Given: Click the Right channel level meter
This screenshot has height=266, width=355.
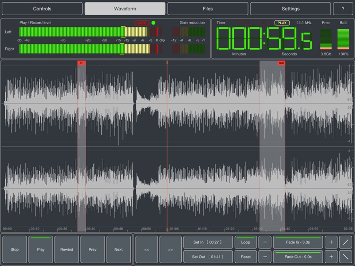Looking at the screenshot, I should click(90, 49).
